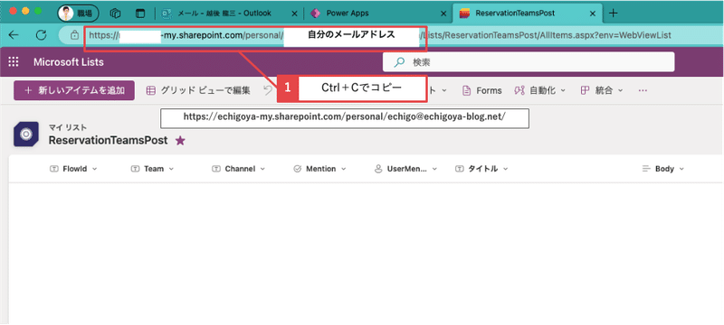Open the more commands ellipsis

(x=643, y=90)
